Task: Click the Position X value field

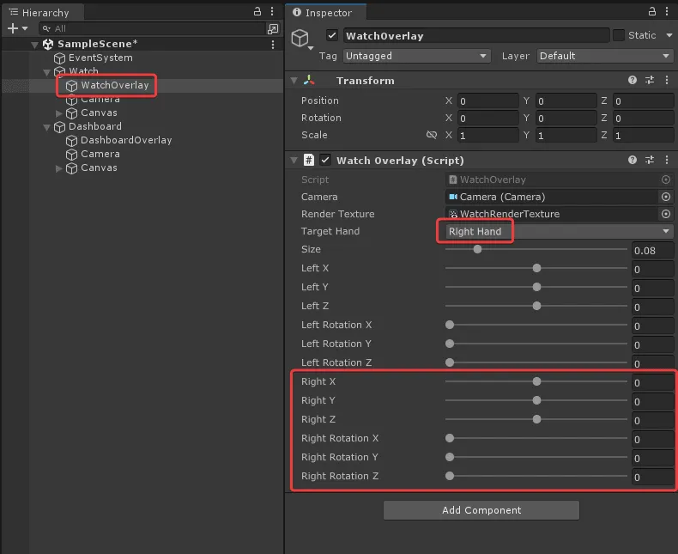Action: 487,100
